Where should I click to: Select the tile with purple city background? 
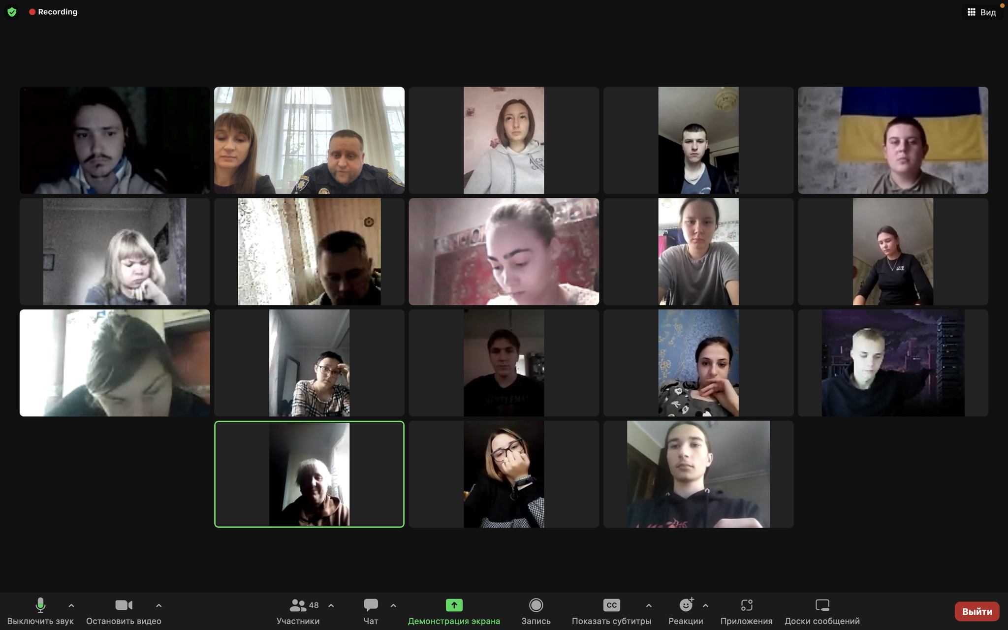point(893,363)
